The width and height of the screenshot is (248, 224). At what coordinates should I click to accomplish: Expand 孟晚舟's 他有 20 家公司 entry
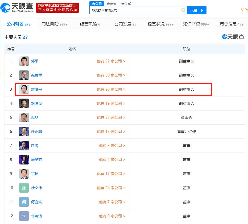pos(111,89)
